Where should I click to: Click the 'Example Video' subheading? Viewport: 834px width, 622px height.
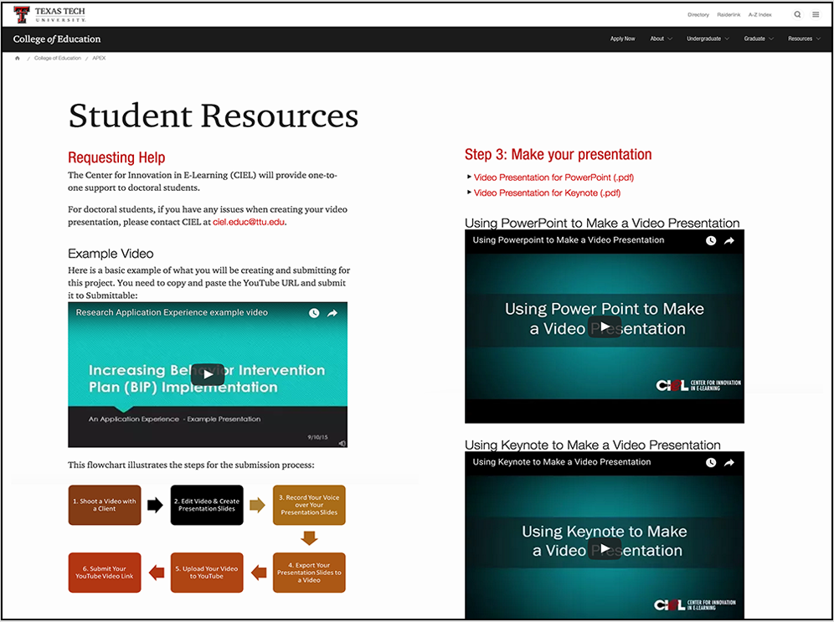point(111,254)
